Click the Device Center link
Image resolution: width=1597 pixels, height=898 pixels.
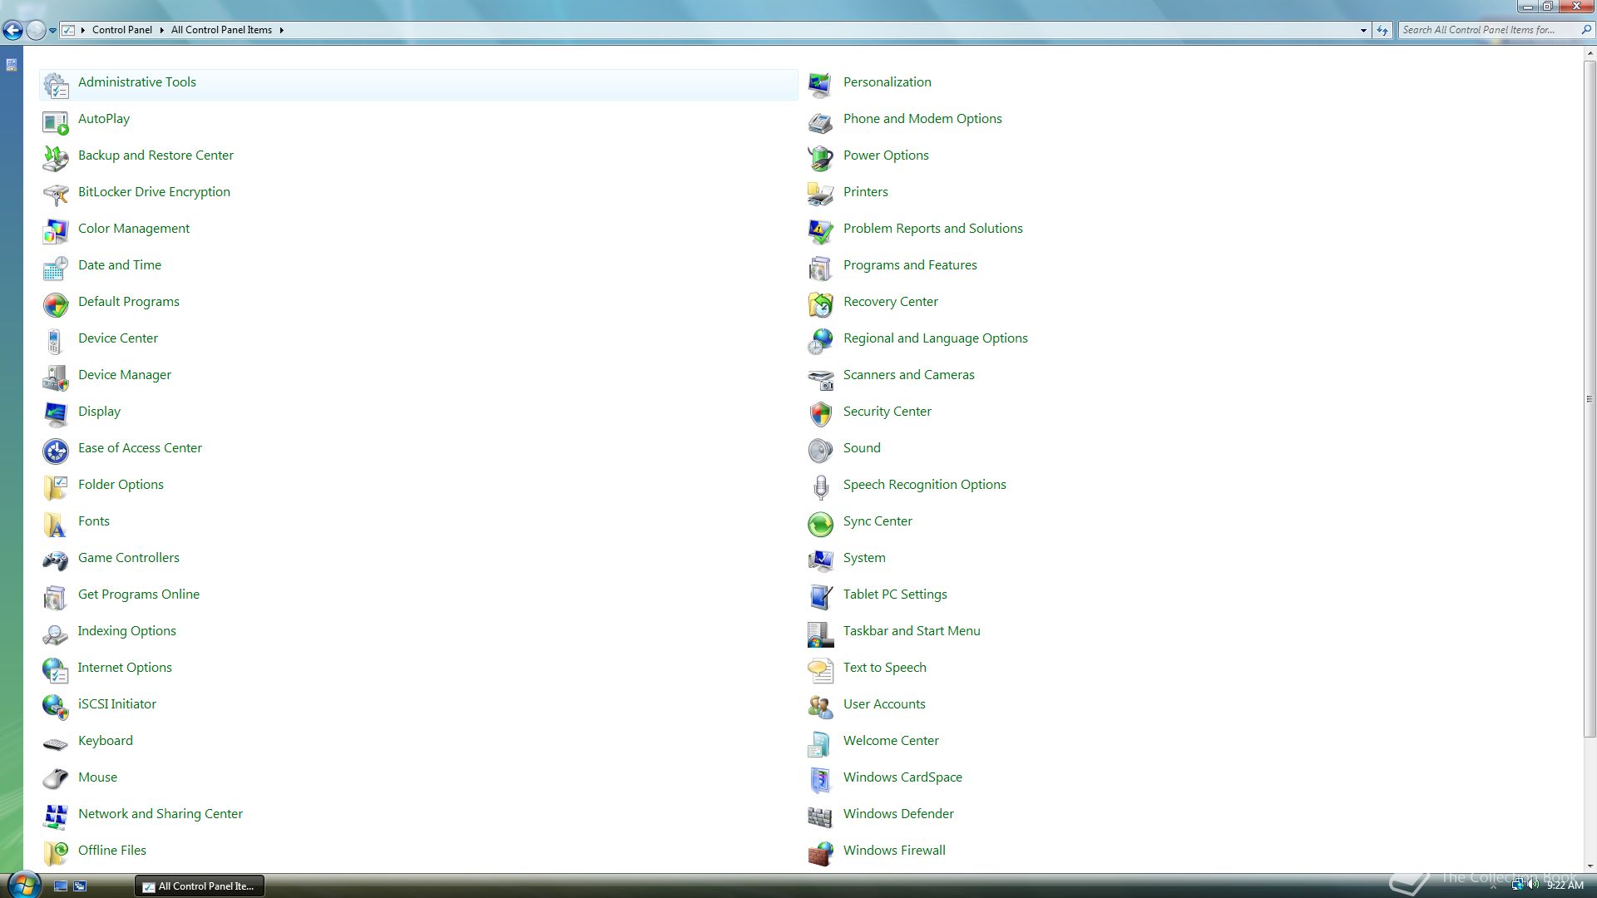[117, 338]
